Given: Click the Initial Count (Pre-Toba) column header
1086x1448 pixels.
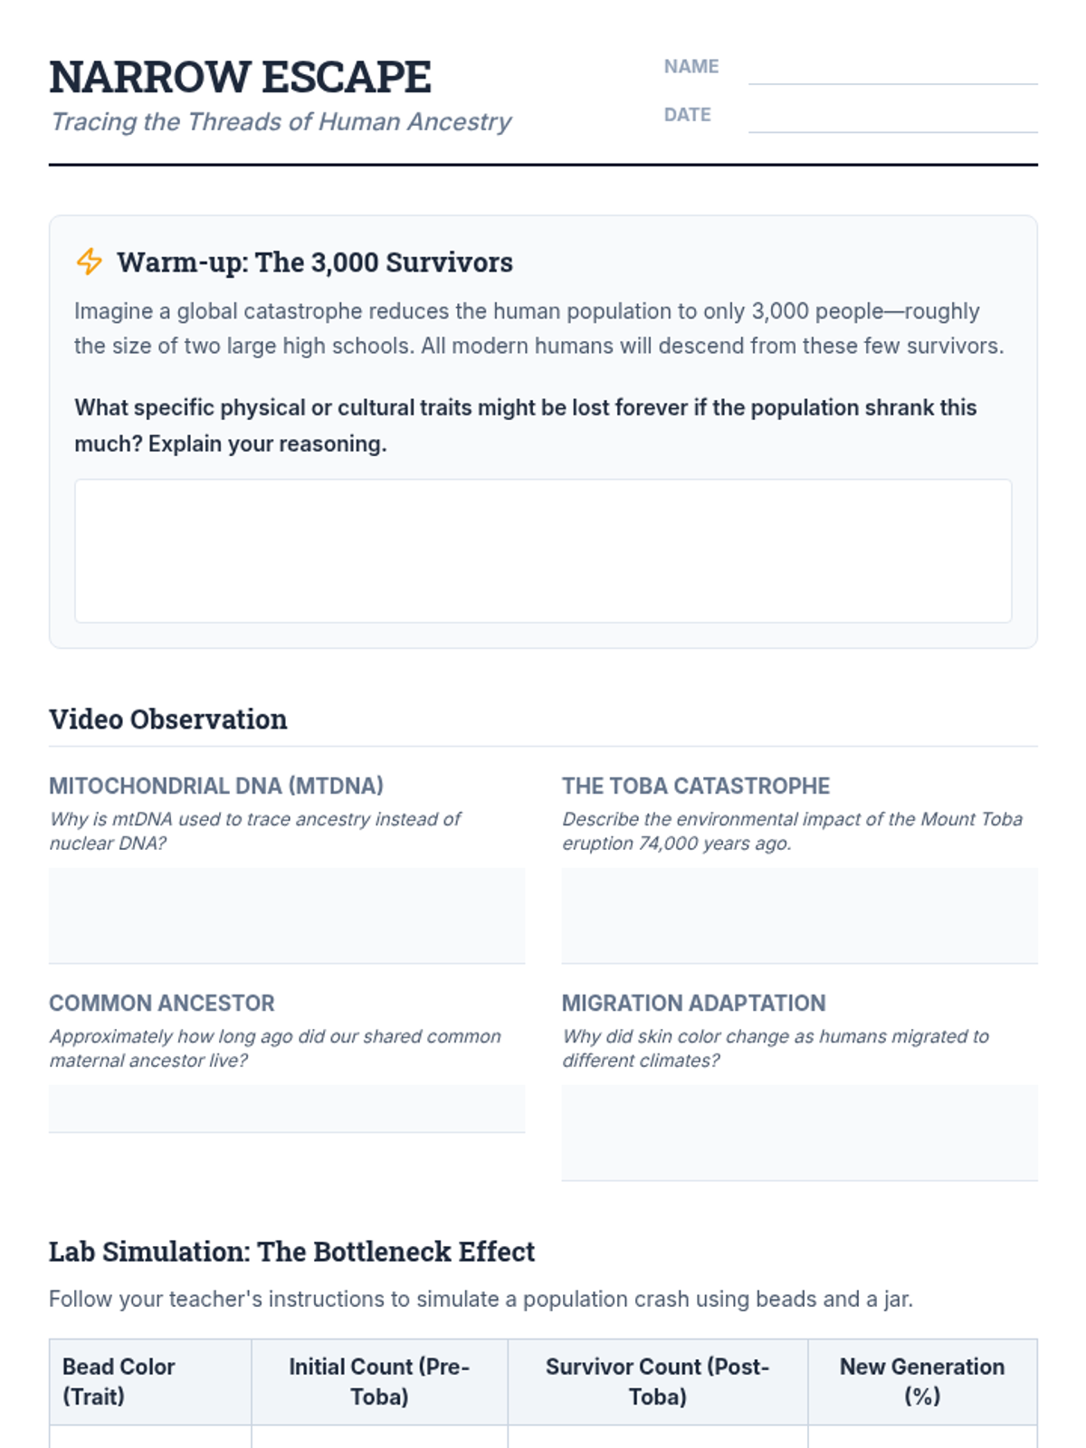Looking at the screenshot, I should (x=379, y=1381).
